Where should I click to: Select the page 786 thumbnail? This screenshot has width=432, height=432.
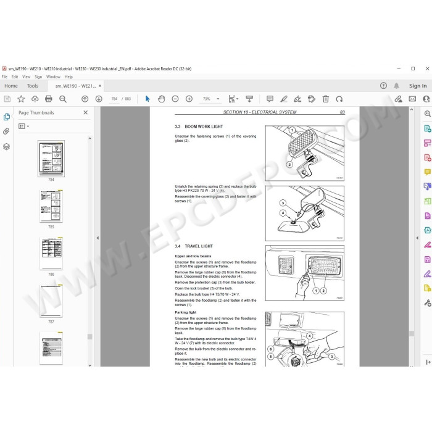tap(51, 254)
